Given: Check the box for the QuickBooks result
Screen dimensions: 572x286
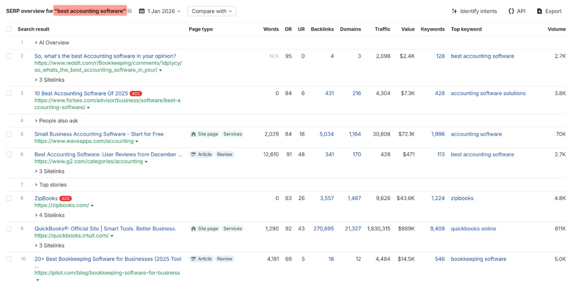Looking at the screenshot, I should (x=9, y=229).
